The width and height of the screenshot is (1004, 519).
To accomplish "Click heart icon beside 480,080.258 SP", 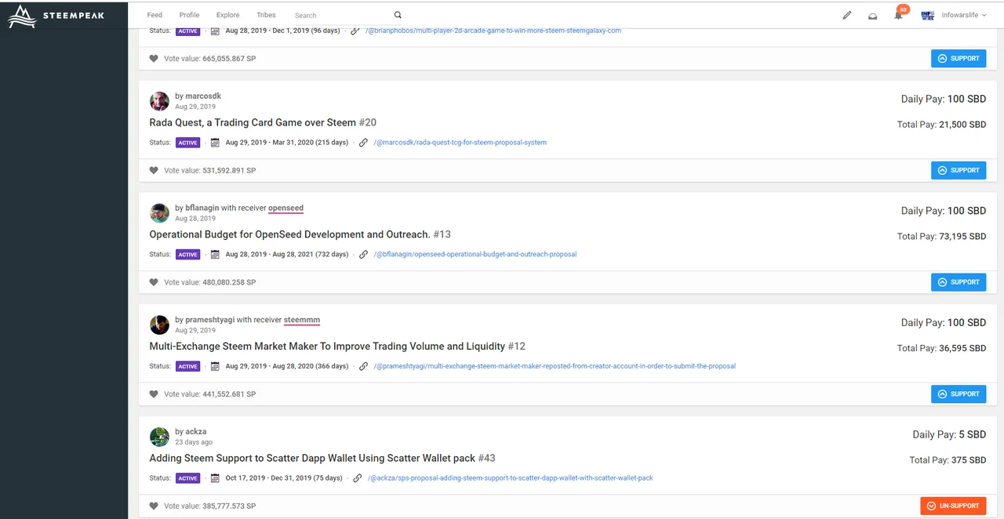I will point(154,282).
